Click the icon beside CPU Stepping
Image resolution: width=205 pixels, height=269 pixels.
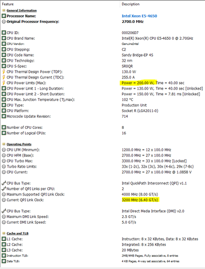coord(4,49)
